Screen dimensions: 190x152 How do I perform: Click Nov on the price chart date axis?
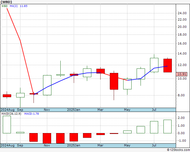click(x=47, y=110)
